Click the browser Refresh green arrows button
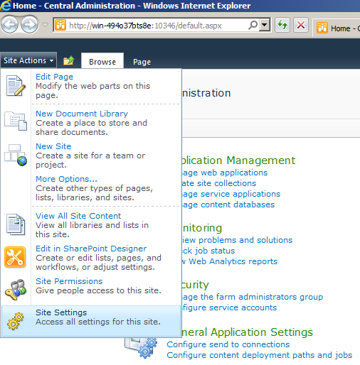360x365 pixels. pos(282,25)
